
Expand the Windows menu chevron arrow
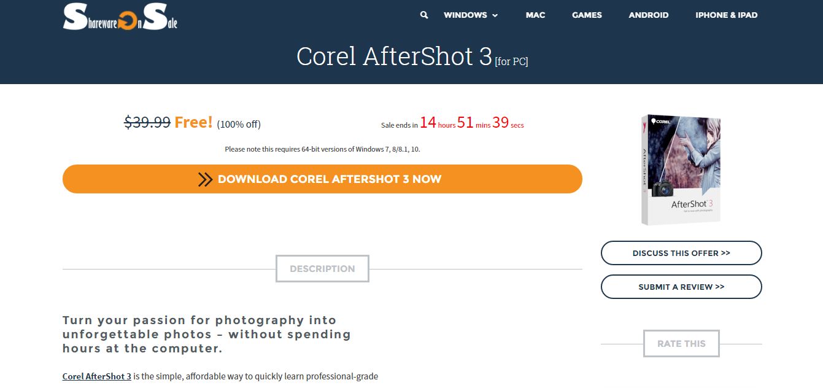495,15
